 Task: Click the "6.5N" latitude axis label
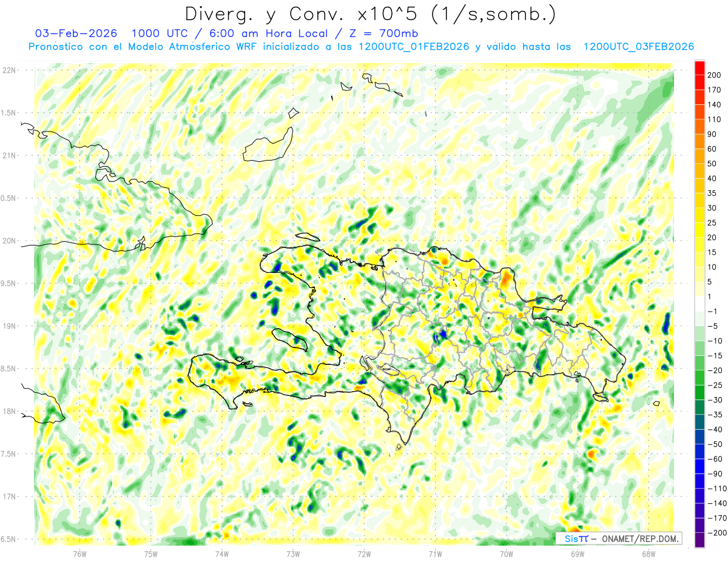tap(9, 539)
